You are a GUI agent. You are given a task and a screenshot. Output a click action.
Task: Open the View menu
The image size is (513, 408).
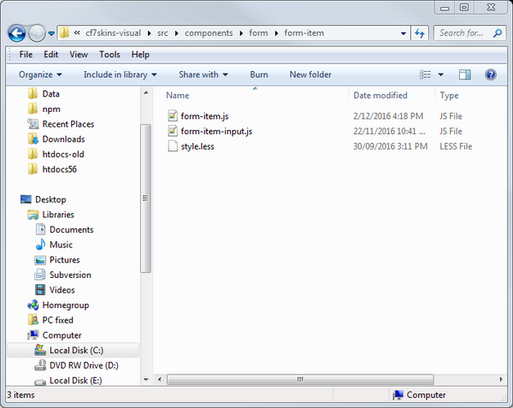[x=79, y=55]
